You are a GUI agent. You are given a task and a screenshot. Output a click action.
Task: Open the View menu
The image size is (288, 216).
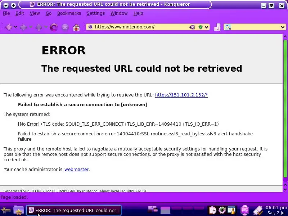(35, 13)
